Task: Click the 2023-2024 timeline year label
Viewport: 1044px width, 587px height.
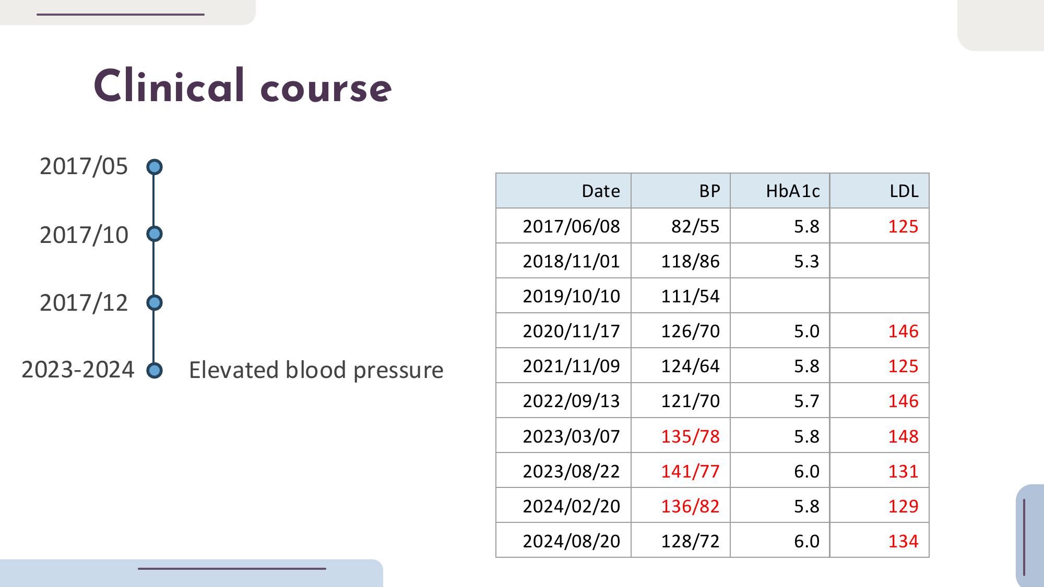Action: tap(78, 370)
